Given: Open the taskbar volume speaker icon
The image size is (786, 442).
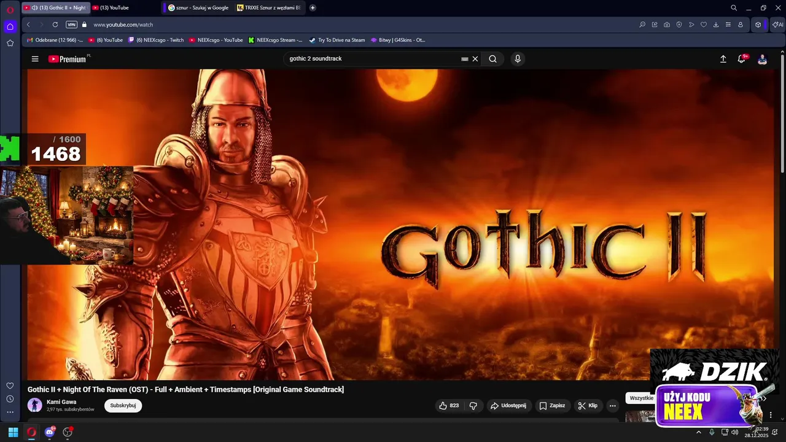Looking at the screenshot, I should [x=735, y=432].
